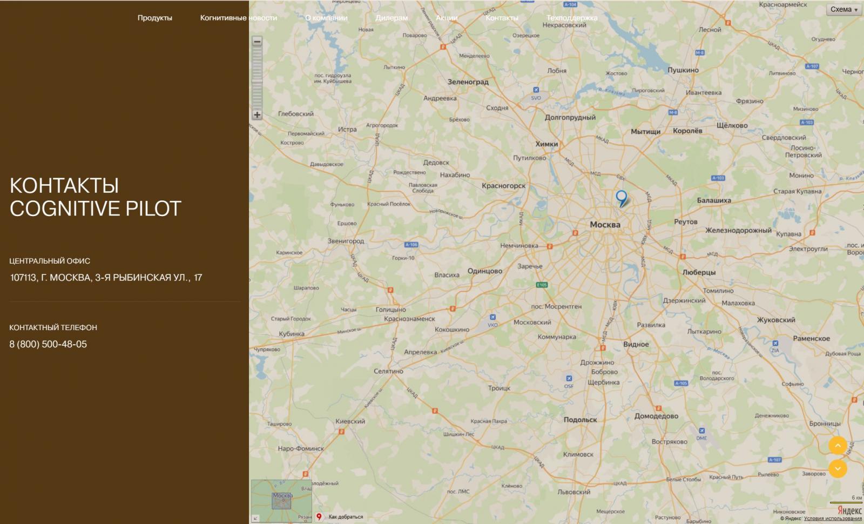
Task: Click the Жуковский city label
Action: pyautogui.click(x=776, y=320)
